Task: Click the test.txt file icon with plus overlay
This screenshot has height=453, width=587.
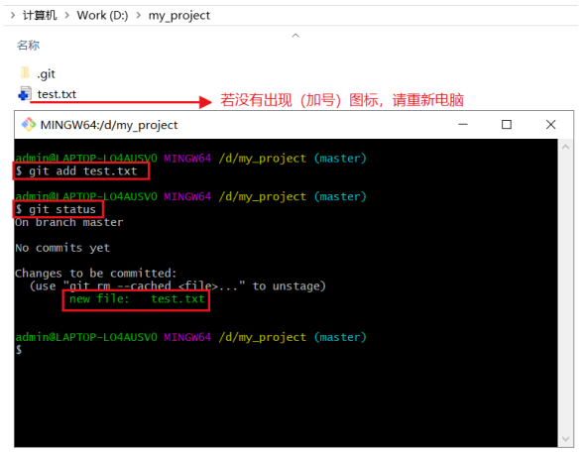Action: pyautogui.click(x=25, y=93)
